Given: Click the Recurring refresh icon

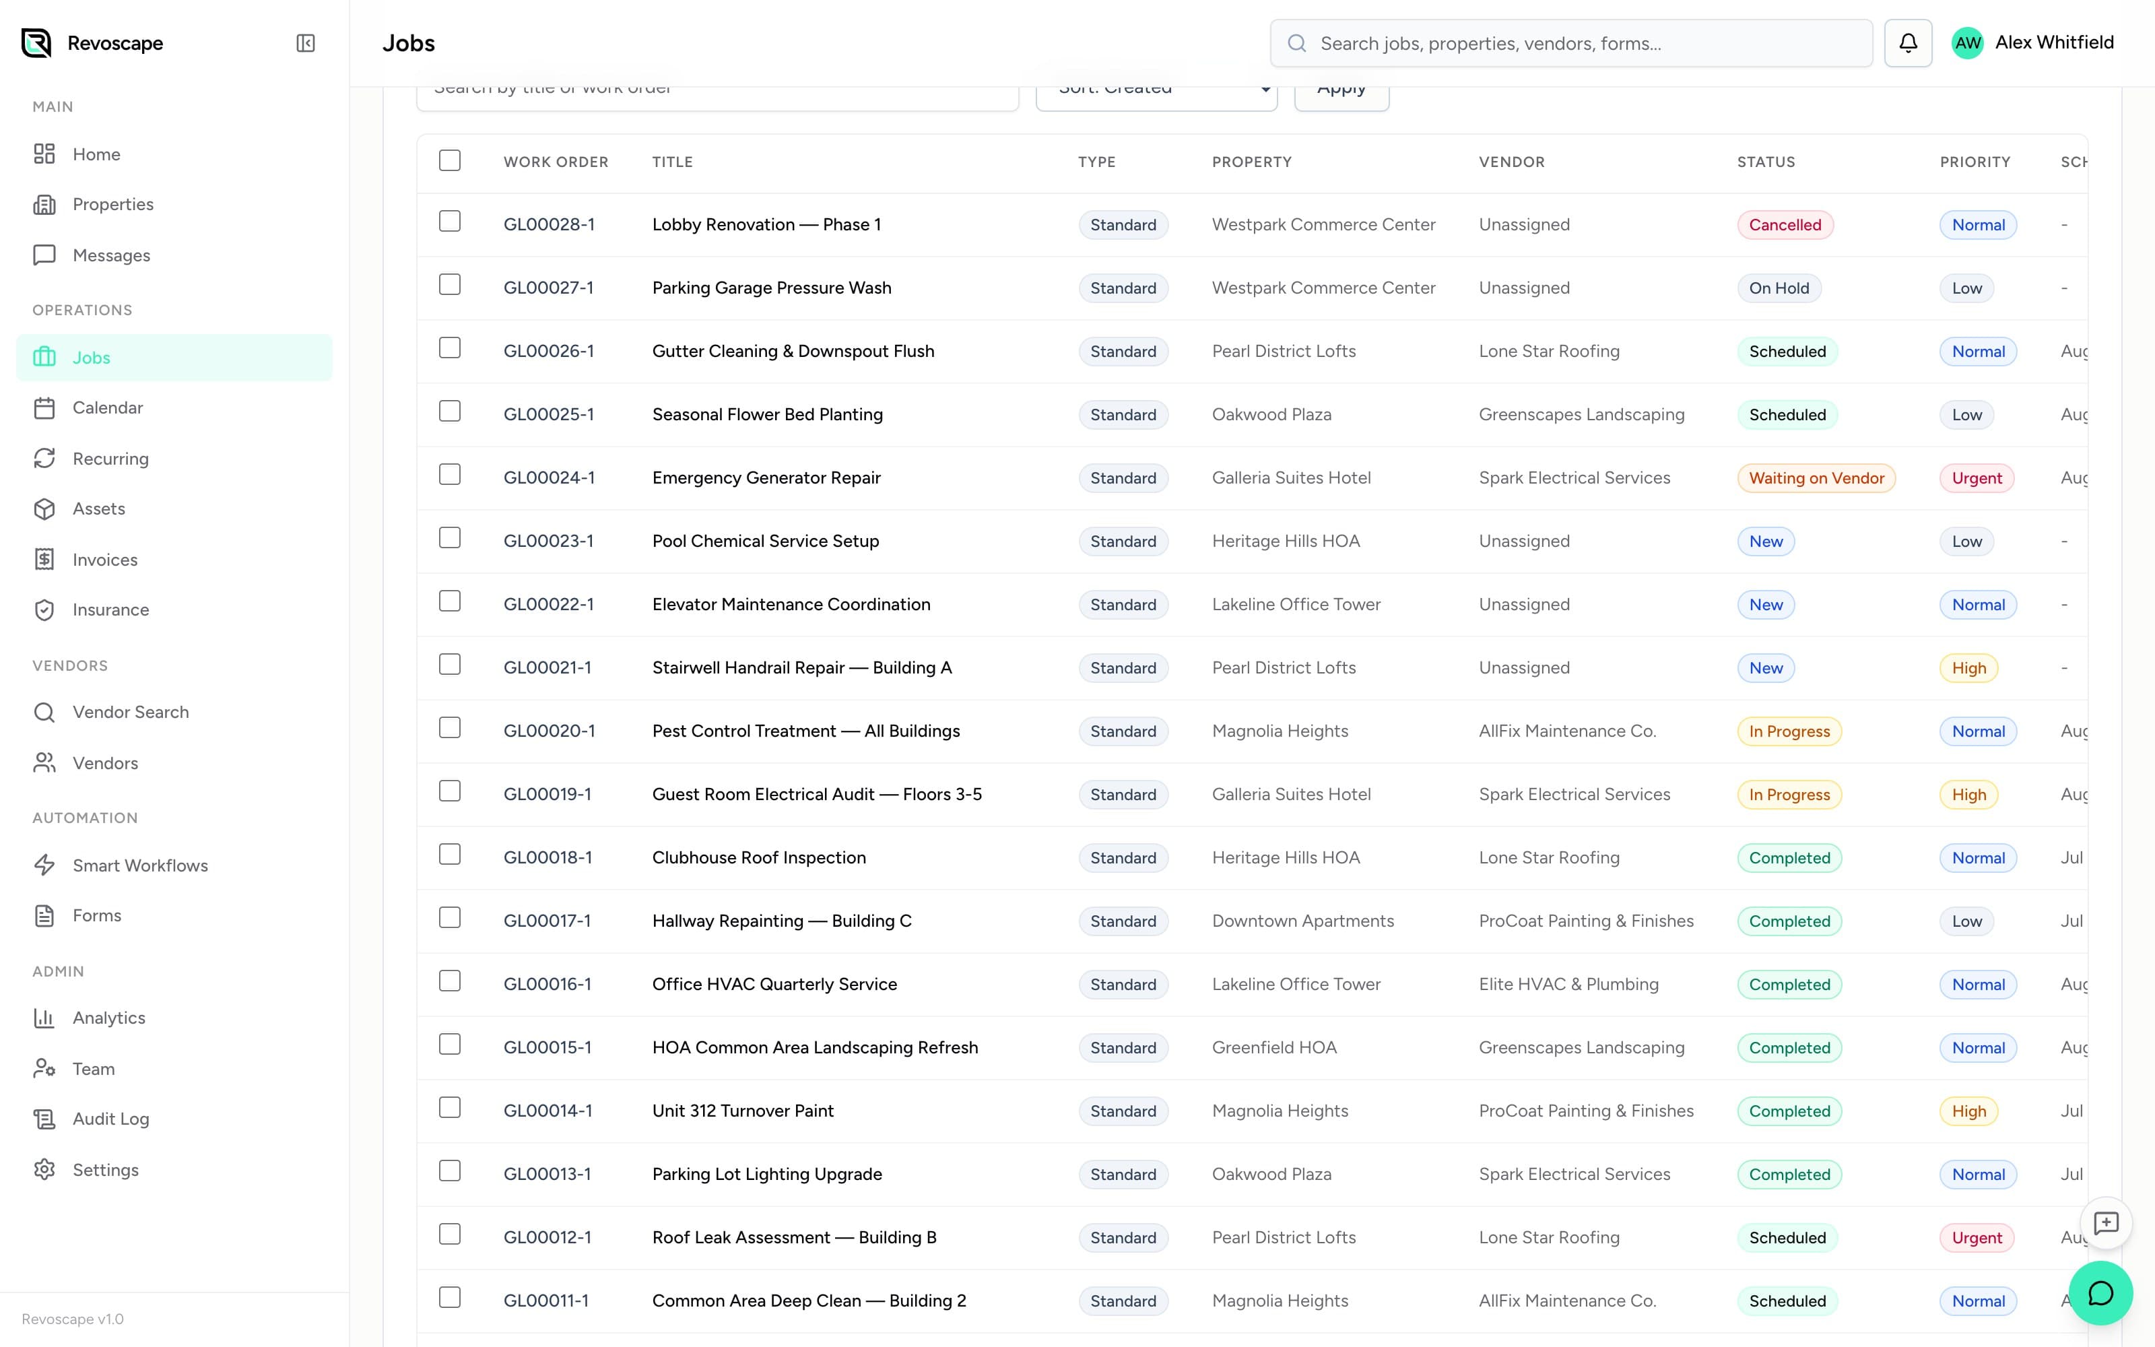Looking at the screenshot, I should pyautogui.click(x=44, y=459).
